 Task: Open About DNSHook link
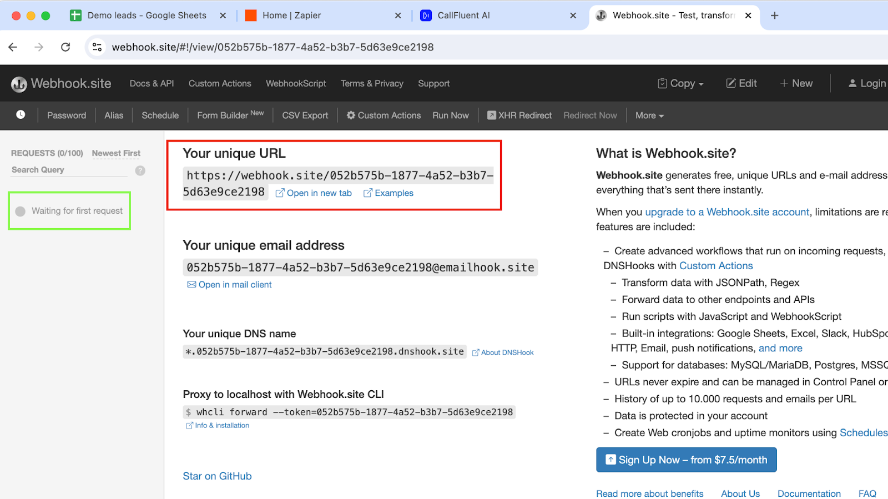(x=503, y=352)
